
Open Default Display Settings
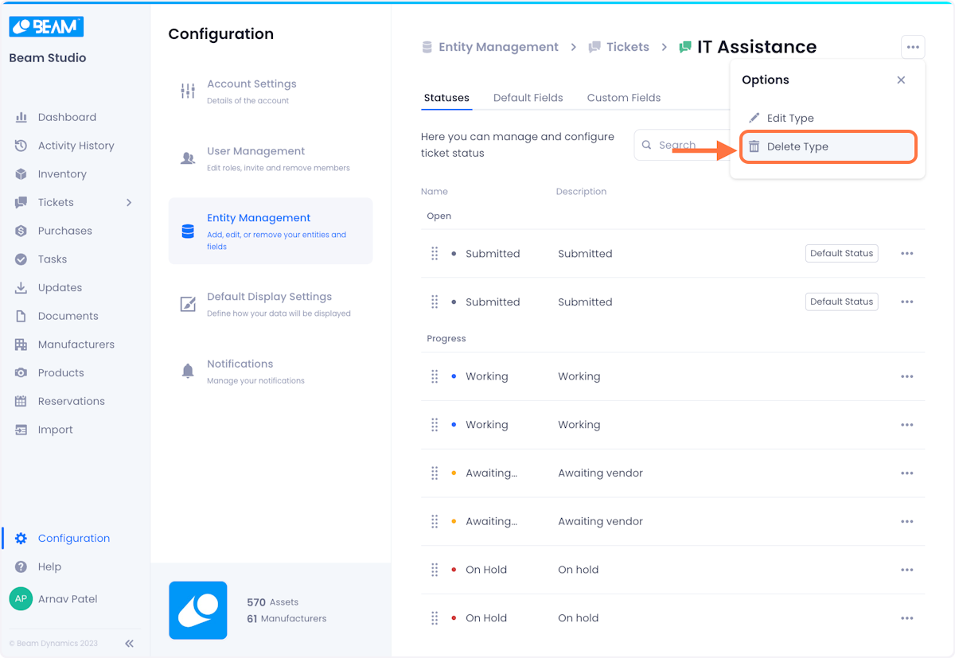(x=270, y=304)
